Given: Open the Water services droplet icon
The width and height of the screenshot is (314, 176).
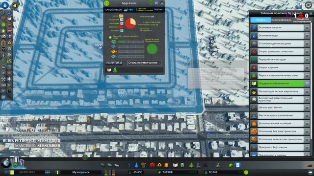Looking at the screenshot, I should 136,165.
